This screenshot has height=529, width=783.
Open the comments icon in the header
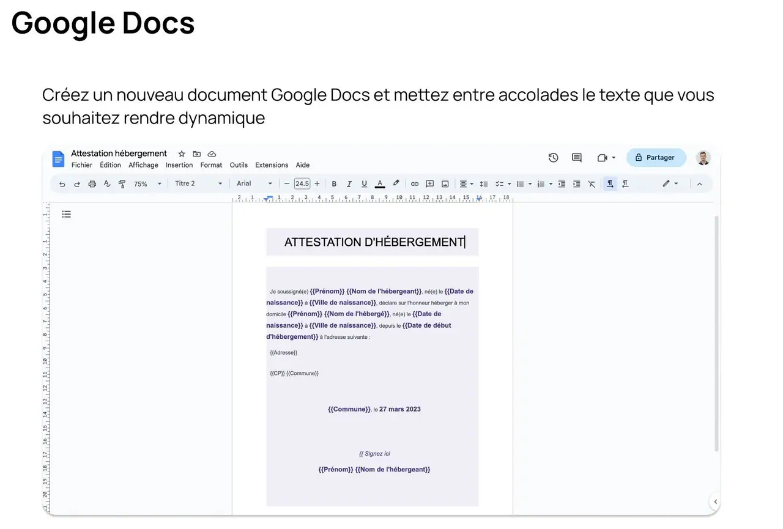coord(577,158)
